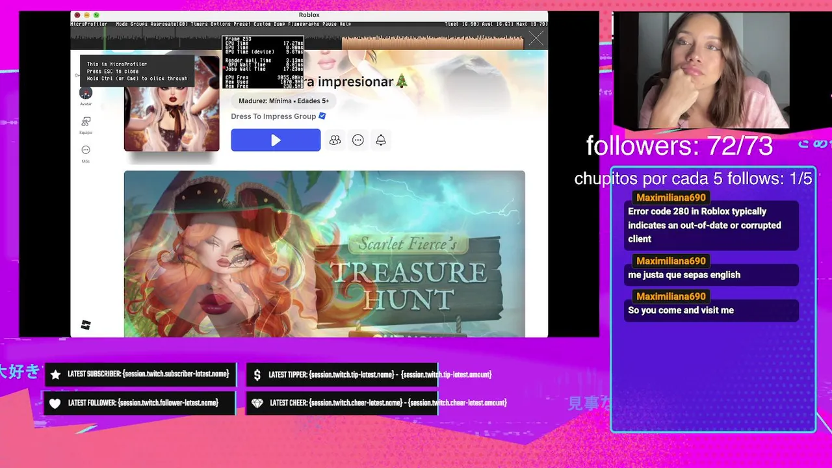832x468 pixels.
Task: Click the MicroProfiler title label
Action: click(x=89, y=24)
